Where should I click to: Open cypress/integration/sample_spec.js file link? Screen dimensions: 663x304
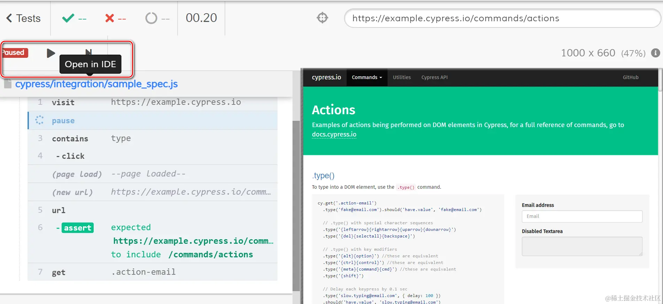[x=96, y=84]
